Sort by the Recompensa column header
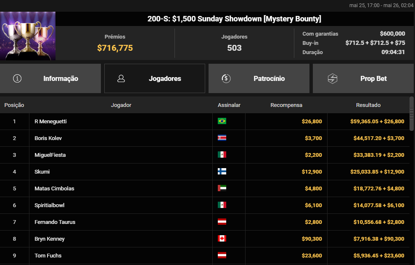The height and width of the screenshot is (265, 415). click(x=286, y=105)
